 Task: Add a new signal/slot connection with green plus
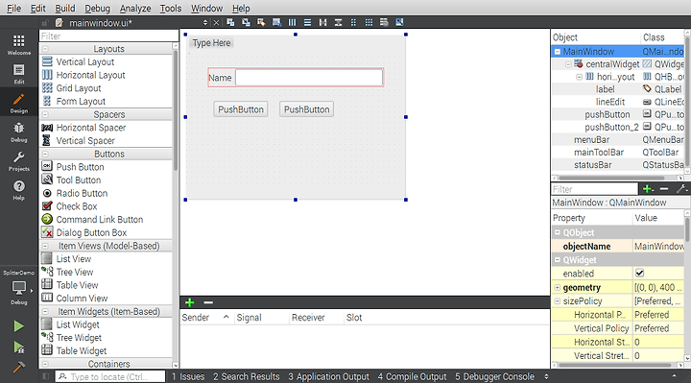189,302
